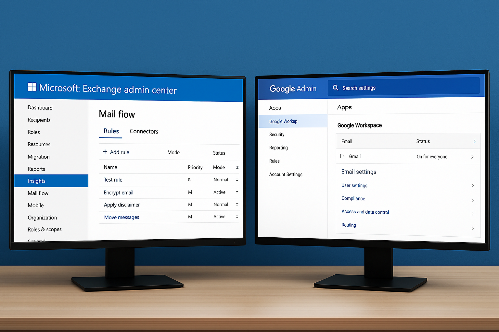This screenshot has width=499, height=332.
Task: Click the Test rule name
Action: [x=113, y=180]
